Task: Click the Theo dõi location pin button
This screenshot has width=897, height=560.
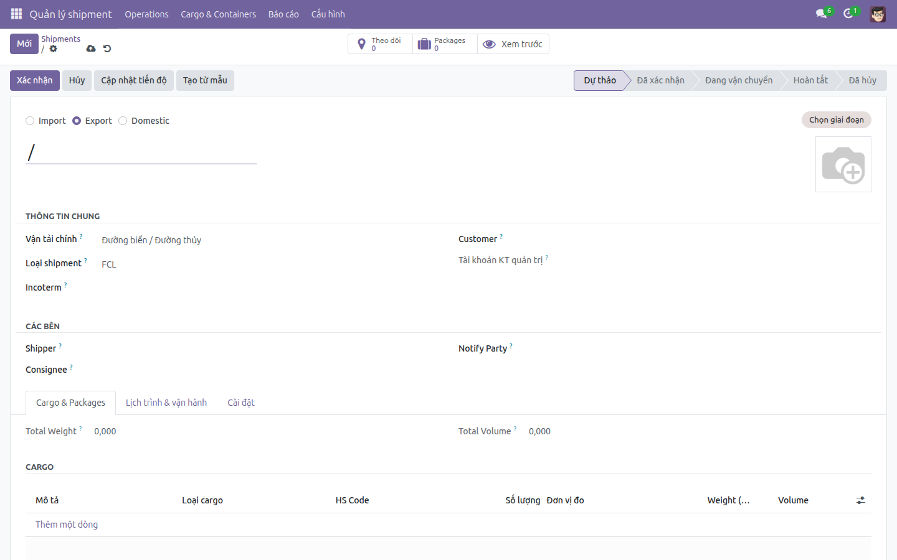Action: pyautogui.click(x=381, y=44)
